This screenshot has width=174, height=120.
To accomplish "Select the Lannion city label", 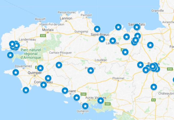I will tap(66, 18).
